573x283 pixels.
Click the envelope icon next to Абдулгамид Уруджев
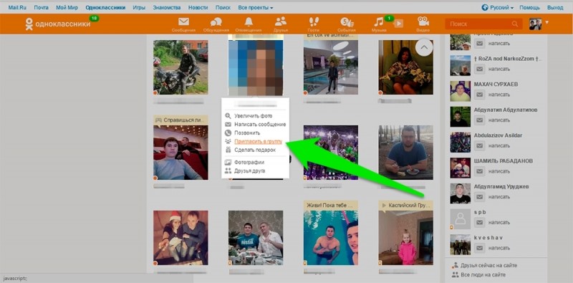pos(480,197)
